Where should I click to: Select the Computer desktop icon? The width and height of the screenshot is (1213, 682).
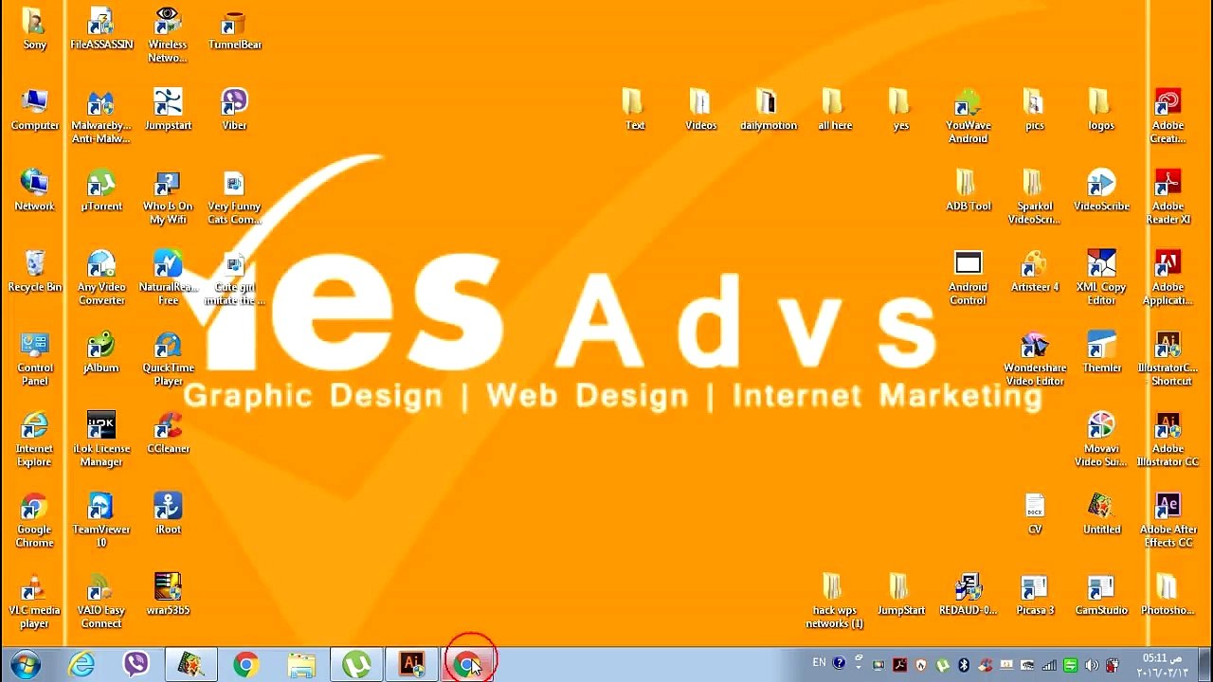(x=34, y=110)
